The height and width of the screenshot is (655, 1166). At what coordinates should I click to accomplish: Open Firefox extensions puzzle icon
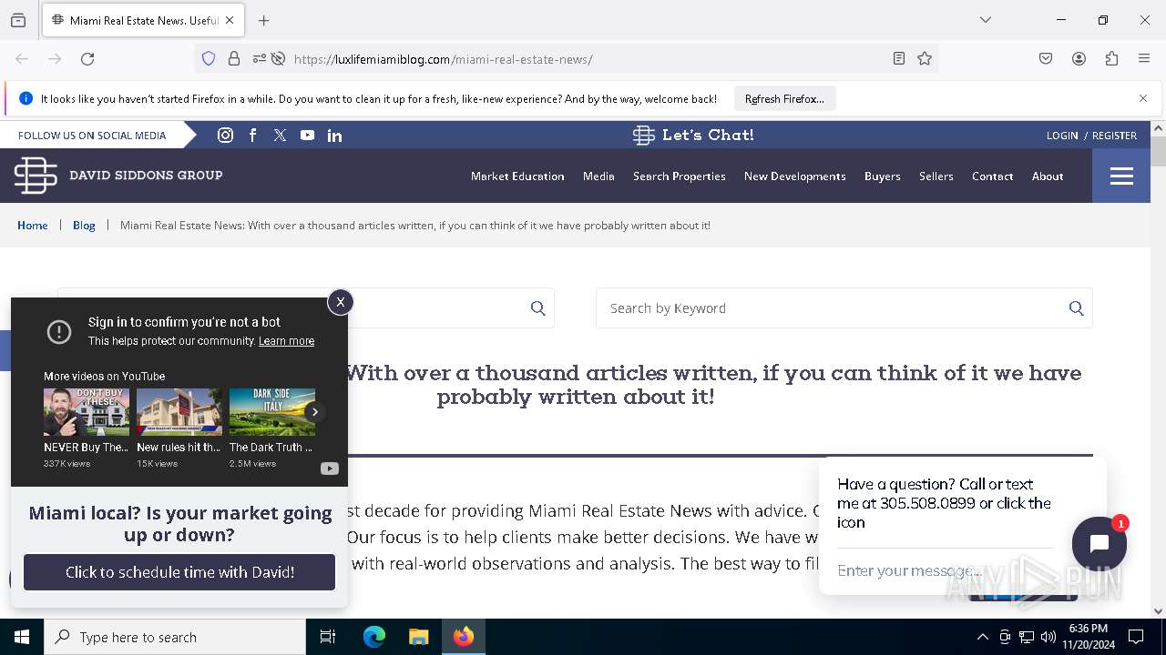coord(1111,59)
